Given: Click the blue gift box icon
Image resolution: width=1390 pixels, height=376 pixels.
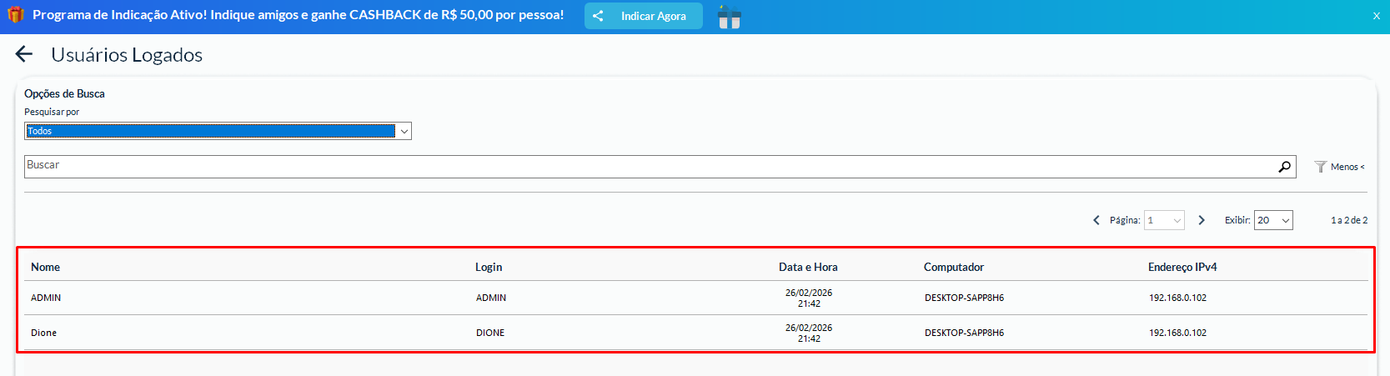Looking at the screenshot, I should [x=729, y=17].
